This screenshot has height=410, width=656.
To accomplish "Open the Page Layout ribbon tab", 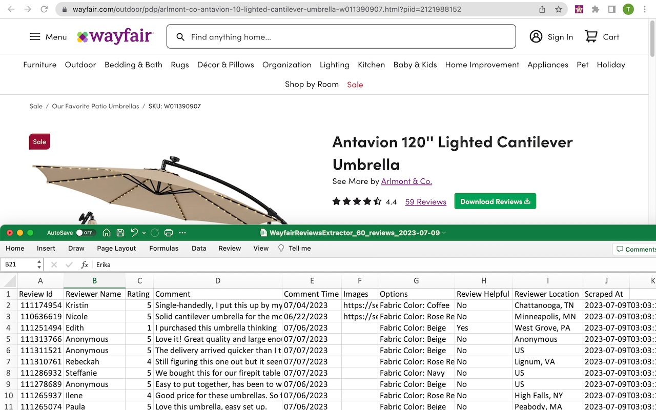I will (x=116, y=248).
